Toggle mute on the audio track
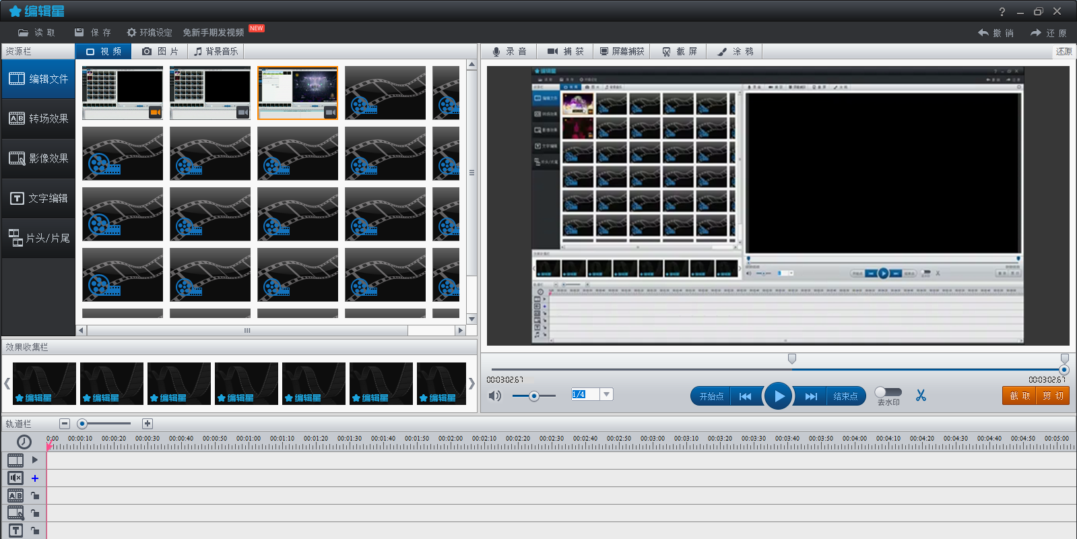The image size is (1077, 539). pos(15,478)
